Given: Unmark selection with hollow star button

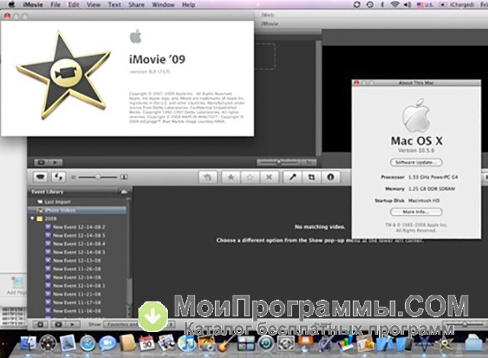Looking at the screenshot, I should point(249,177).
